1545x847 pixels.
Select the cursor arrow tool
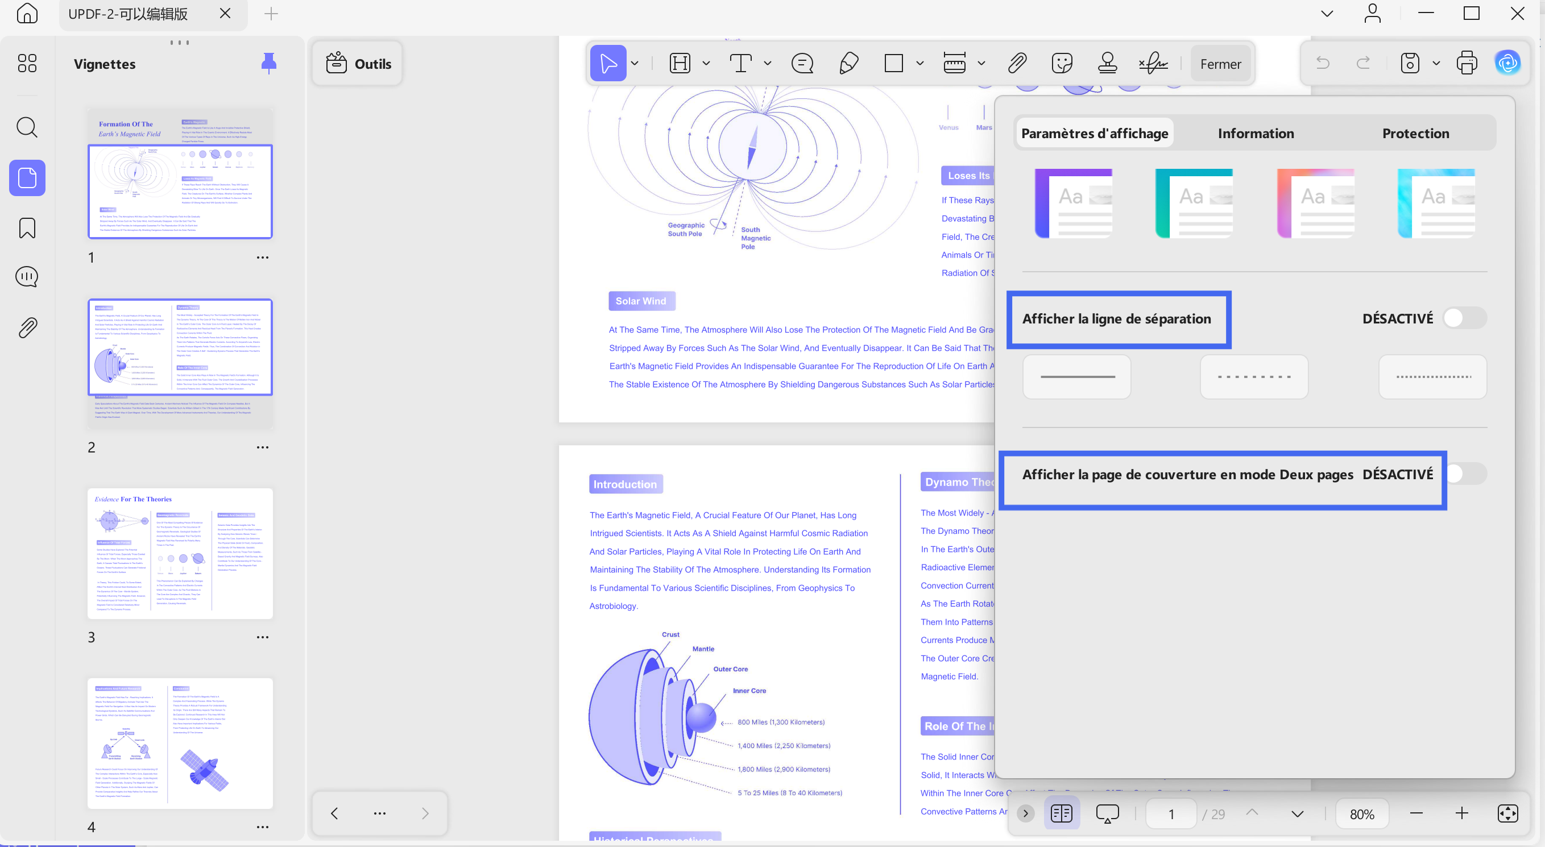608,63
